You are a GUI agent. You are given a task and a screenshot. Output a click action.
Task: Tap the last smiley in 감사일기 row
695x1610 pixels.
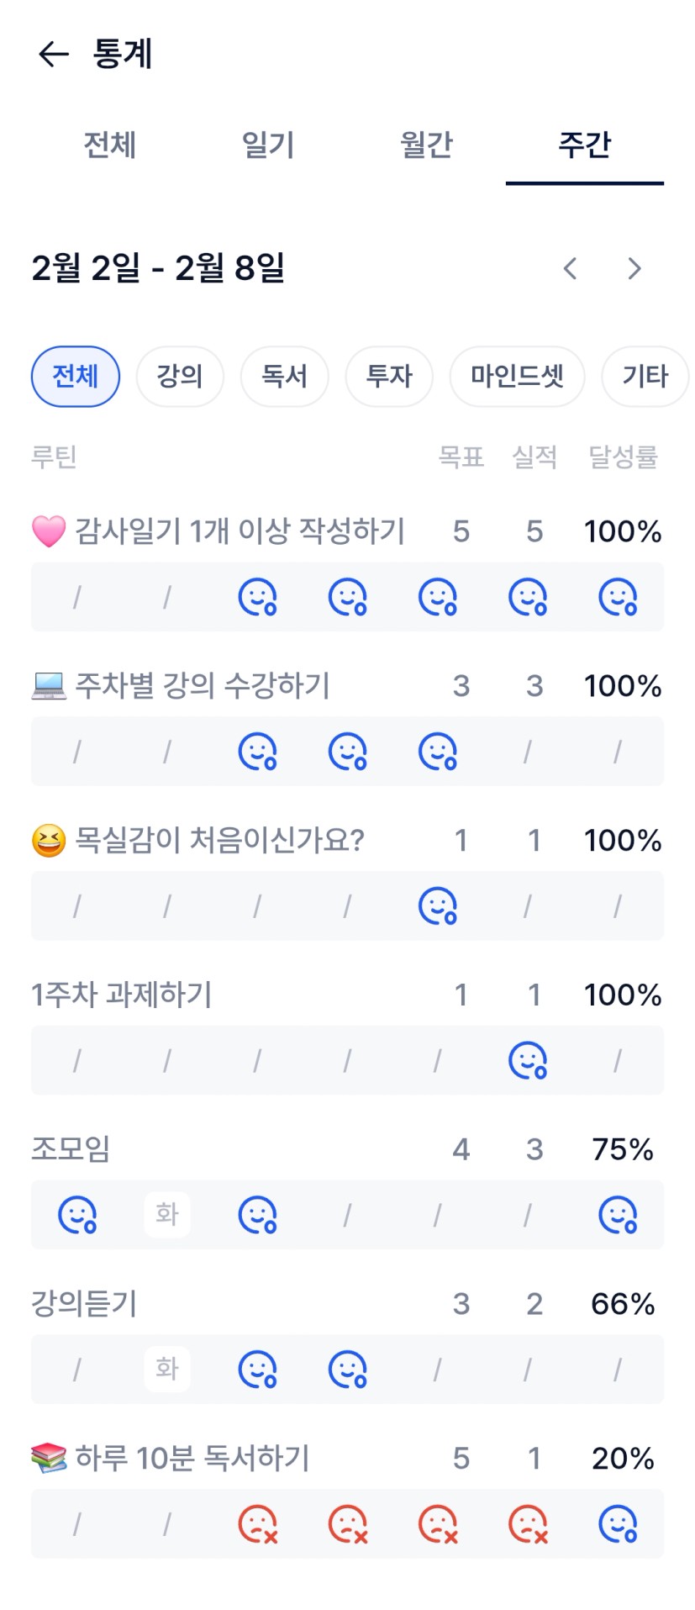(618, 597)
